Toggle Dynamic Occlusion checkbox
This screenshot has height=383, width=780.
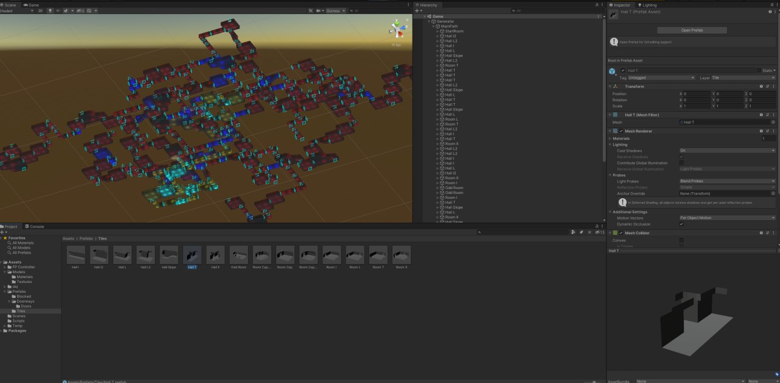coord(681,224)
